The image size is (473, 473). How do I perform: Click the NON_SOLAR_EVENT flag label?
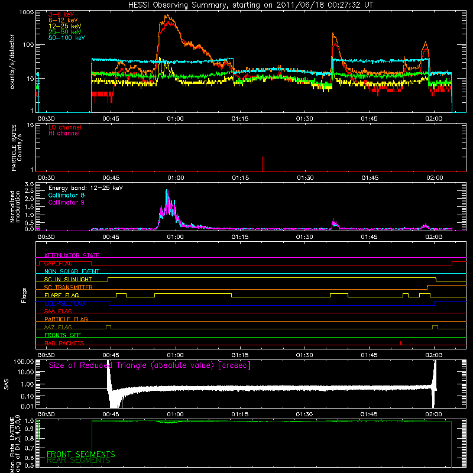point(72,271)
